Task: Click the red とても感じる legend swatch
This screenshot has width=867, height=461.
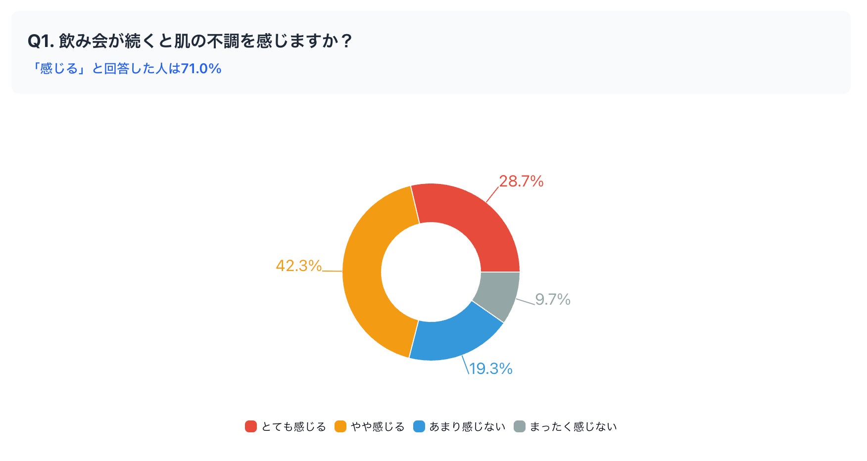Action: tap(251, 426)
